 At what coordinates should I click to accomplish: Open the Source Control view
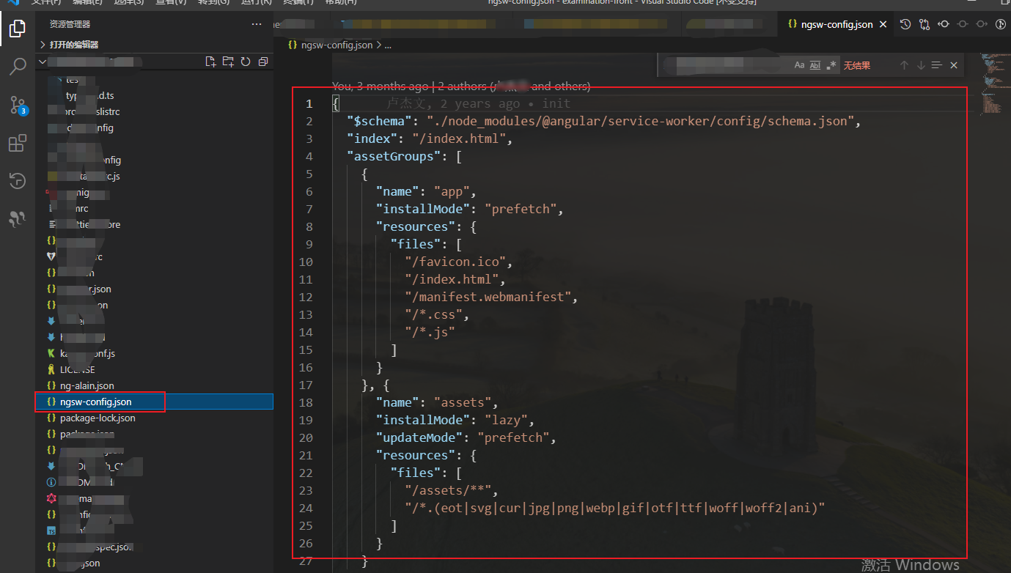[x=18, y=105]
